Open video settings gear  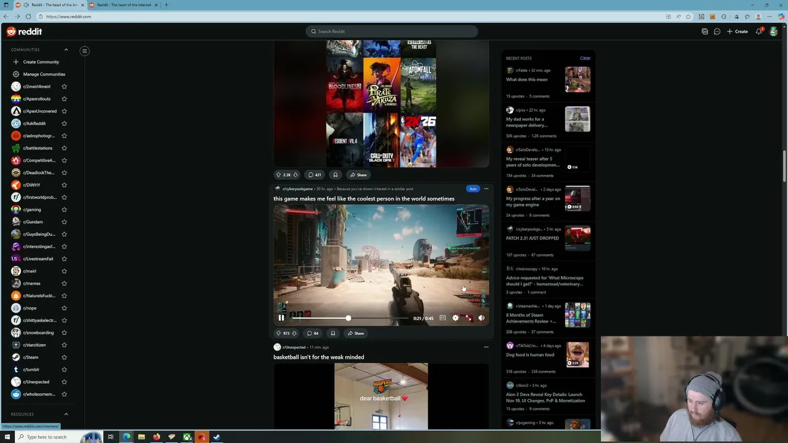[x=456, y=318]
